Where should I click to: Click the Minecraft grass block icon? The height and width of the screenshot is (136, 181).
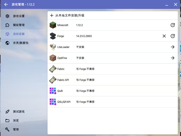tap(53, 25)
